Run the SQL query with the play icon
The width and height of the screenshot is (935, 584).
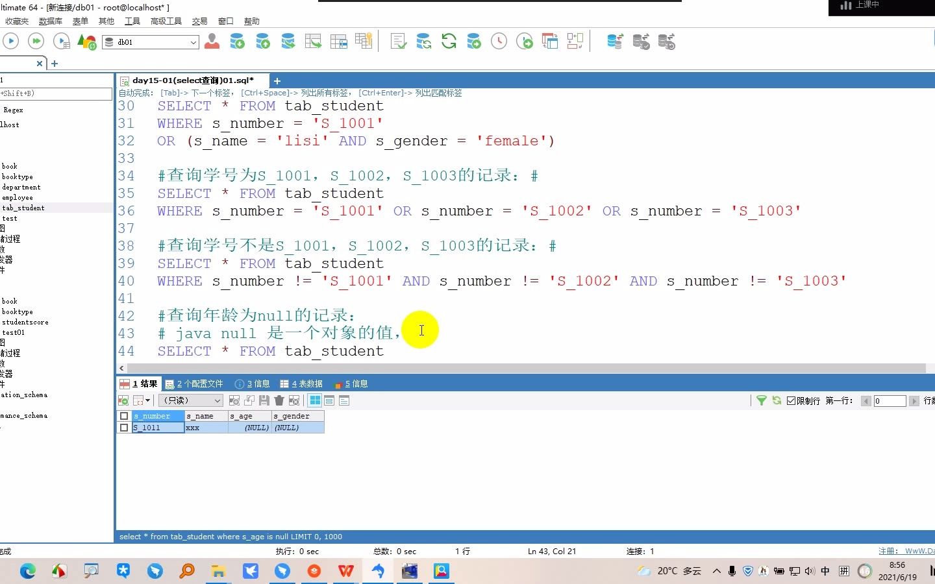(x=11, y=41)
